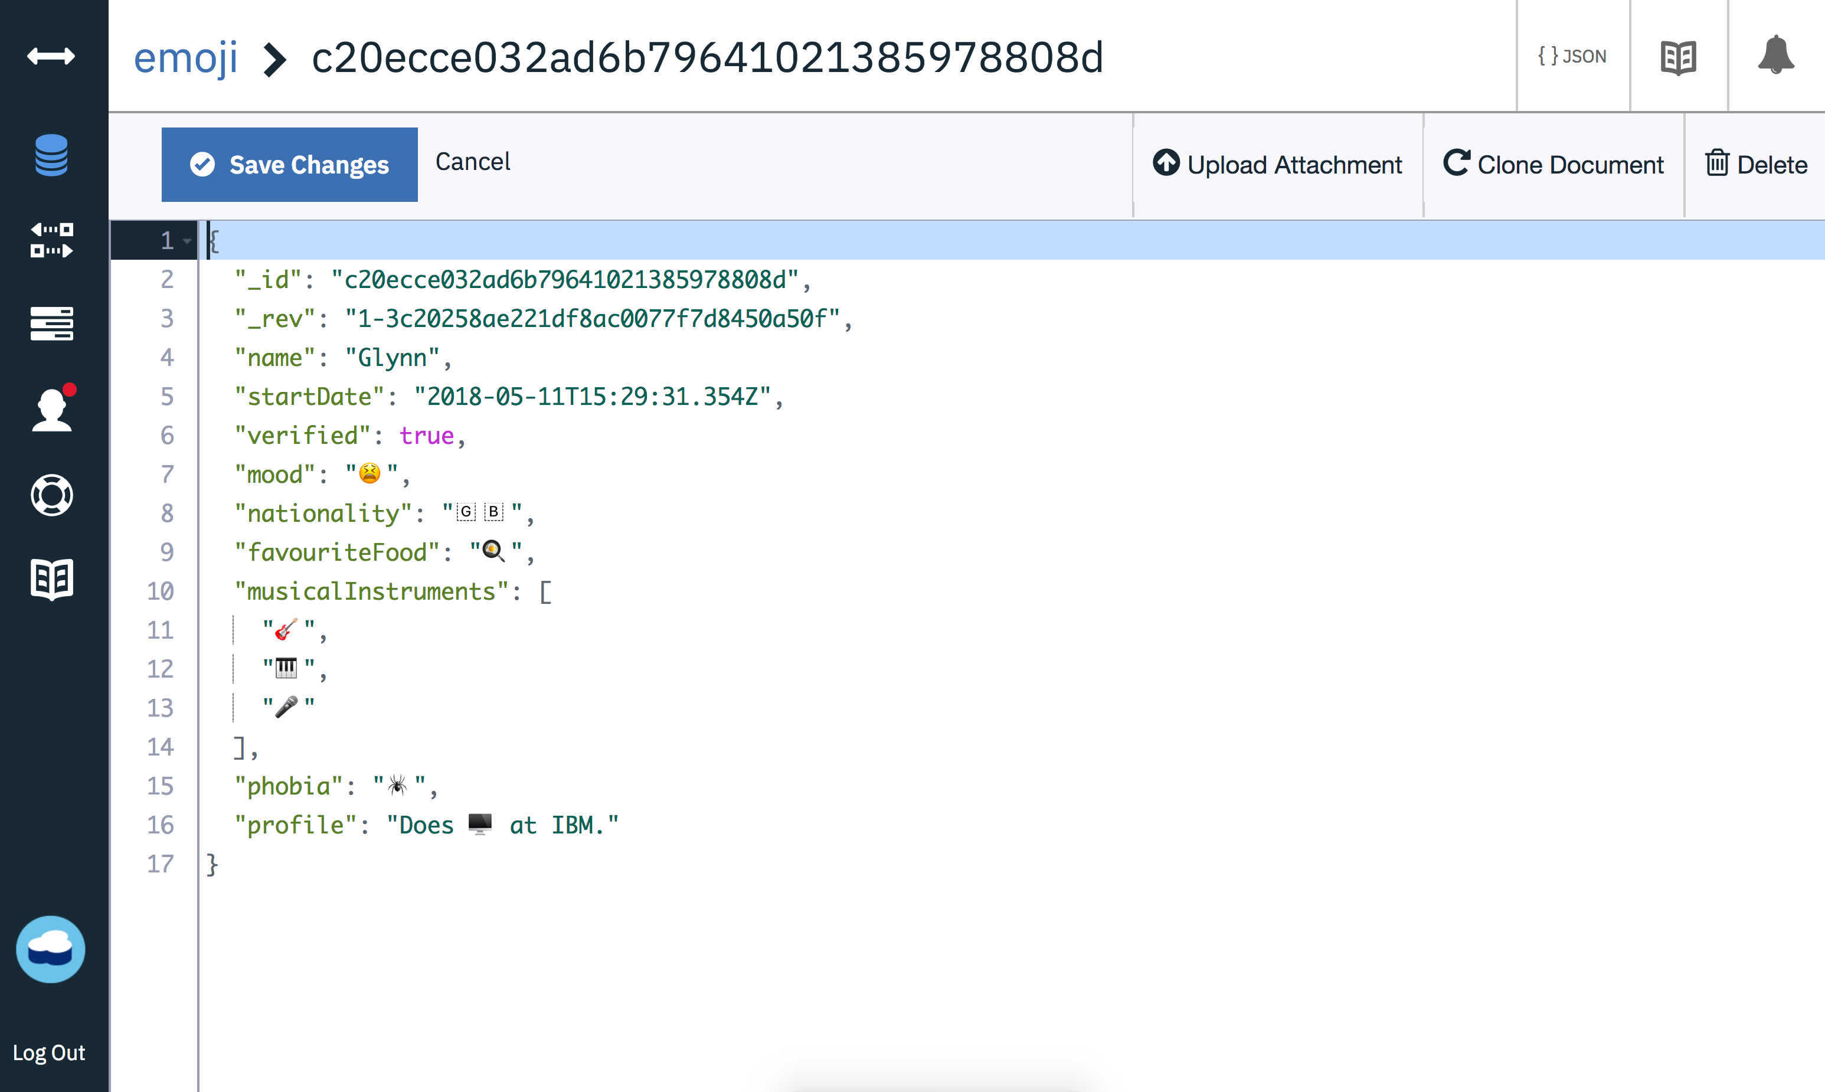
Task: Click the mood emoji value
Action: (371, 474)
